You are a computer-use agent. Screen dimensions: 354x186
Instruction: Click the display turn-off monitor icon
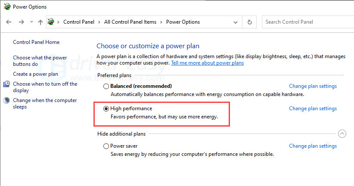[6, 84]
